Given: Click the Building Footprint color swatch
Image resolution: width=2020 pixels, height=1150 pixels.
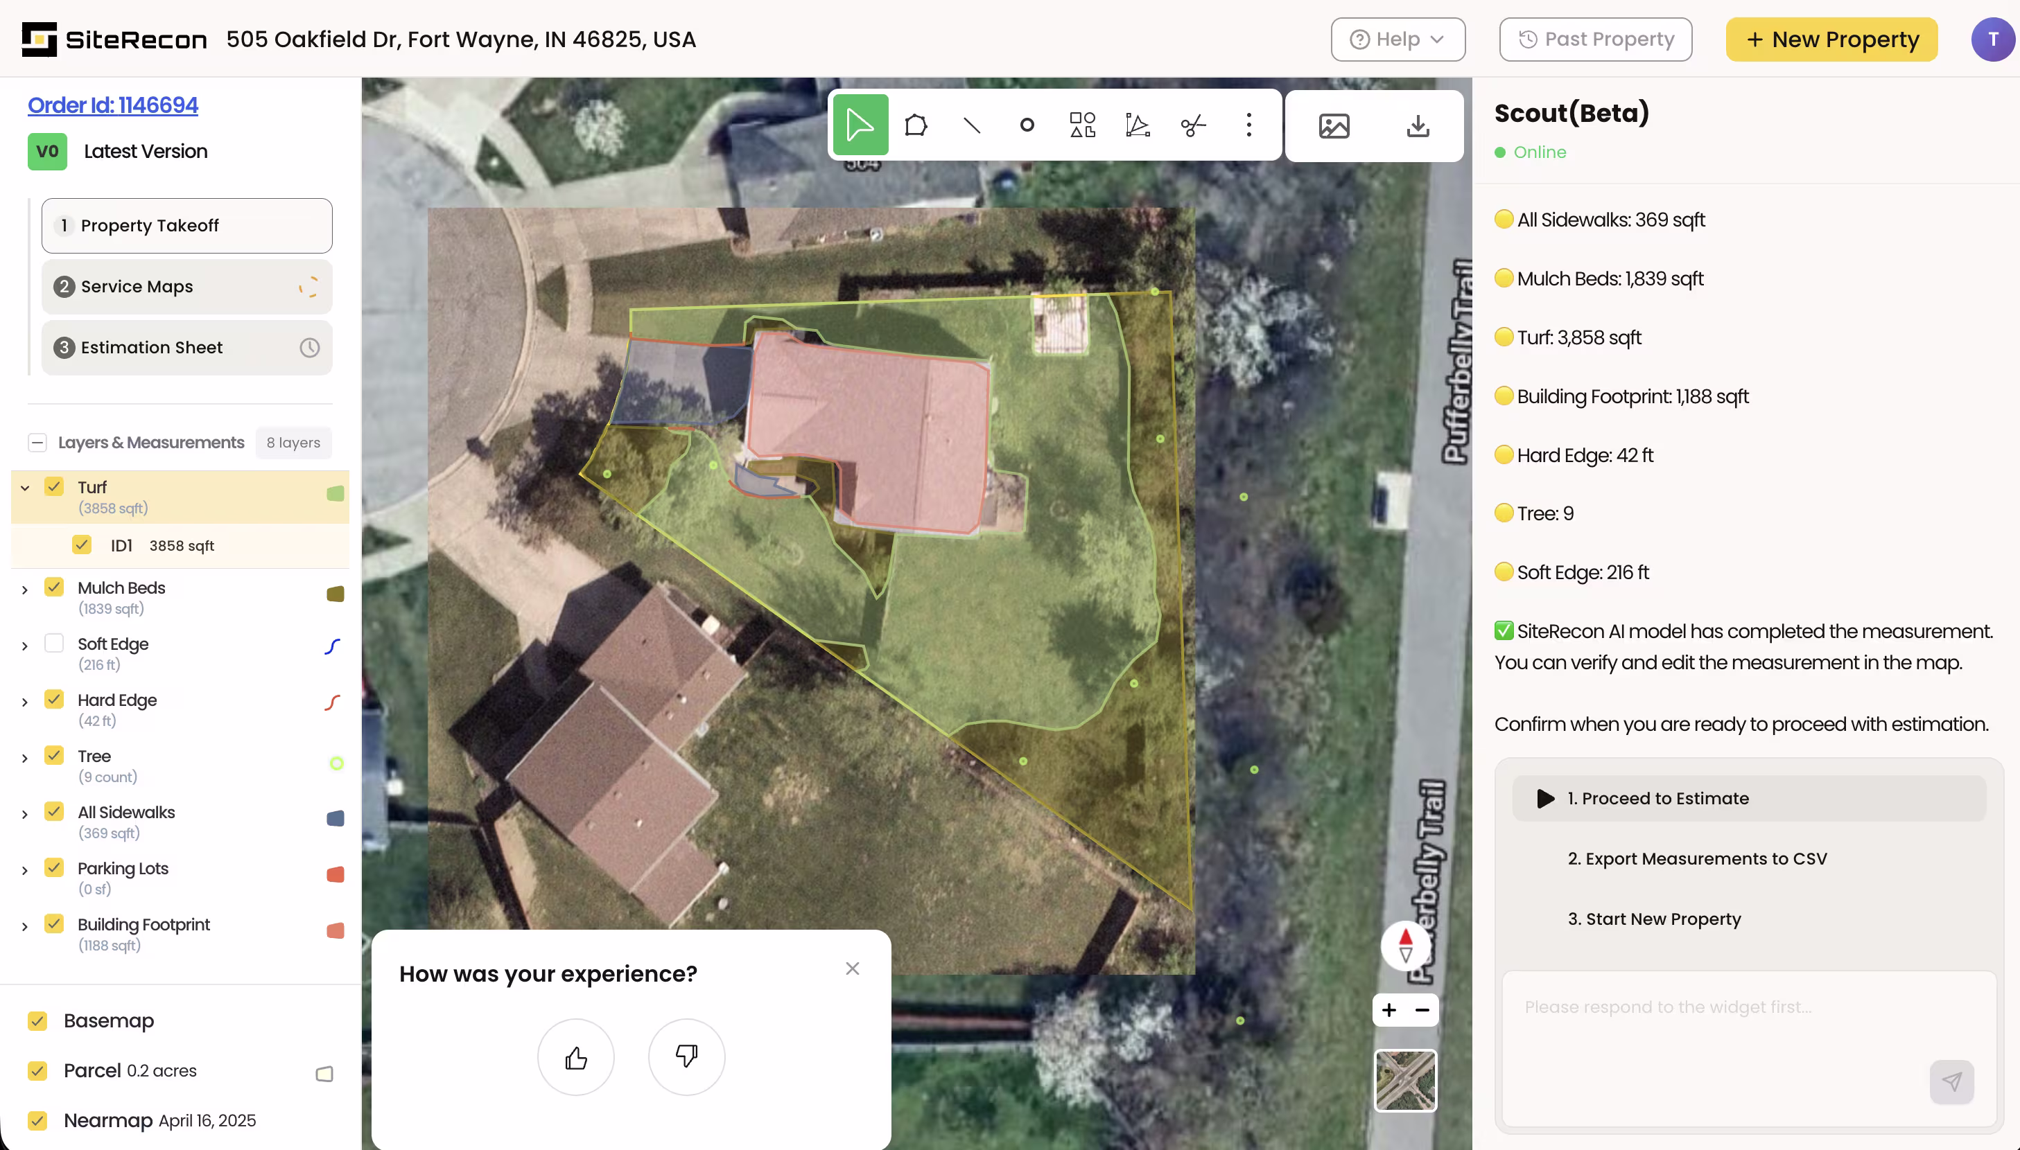Looking at the screenshot, I should pyautogui.click(x=335, y=930).
